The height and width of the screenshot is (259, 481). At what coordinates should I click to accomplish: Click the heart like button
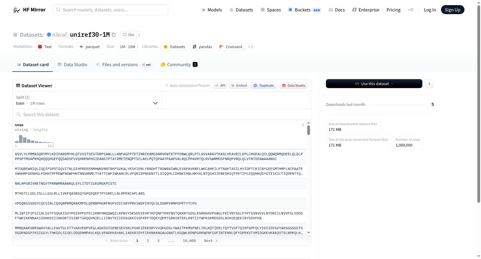[x=128, y=35]
